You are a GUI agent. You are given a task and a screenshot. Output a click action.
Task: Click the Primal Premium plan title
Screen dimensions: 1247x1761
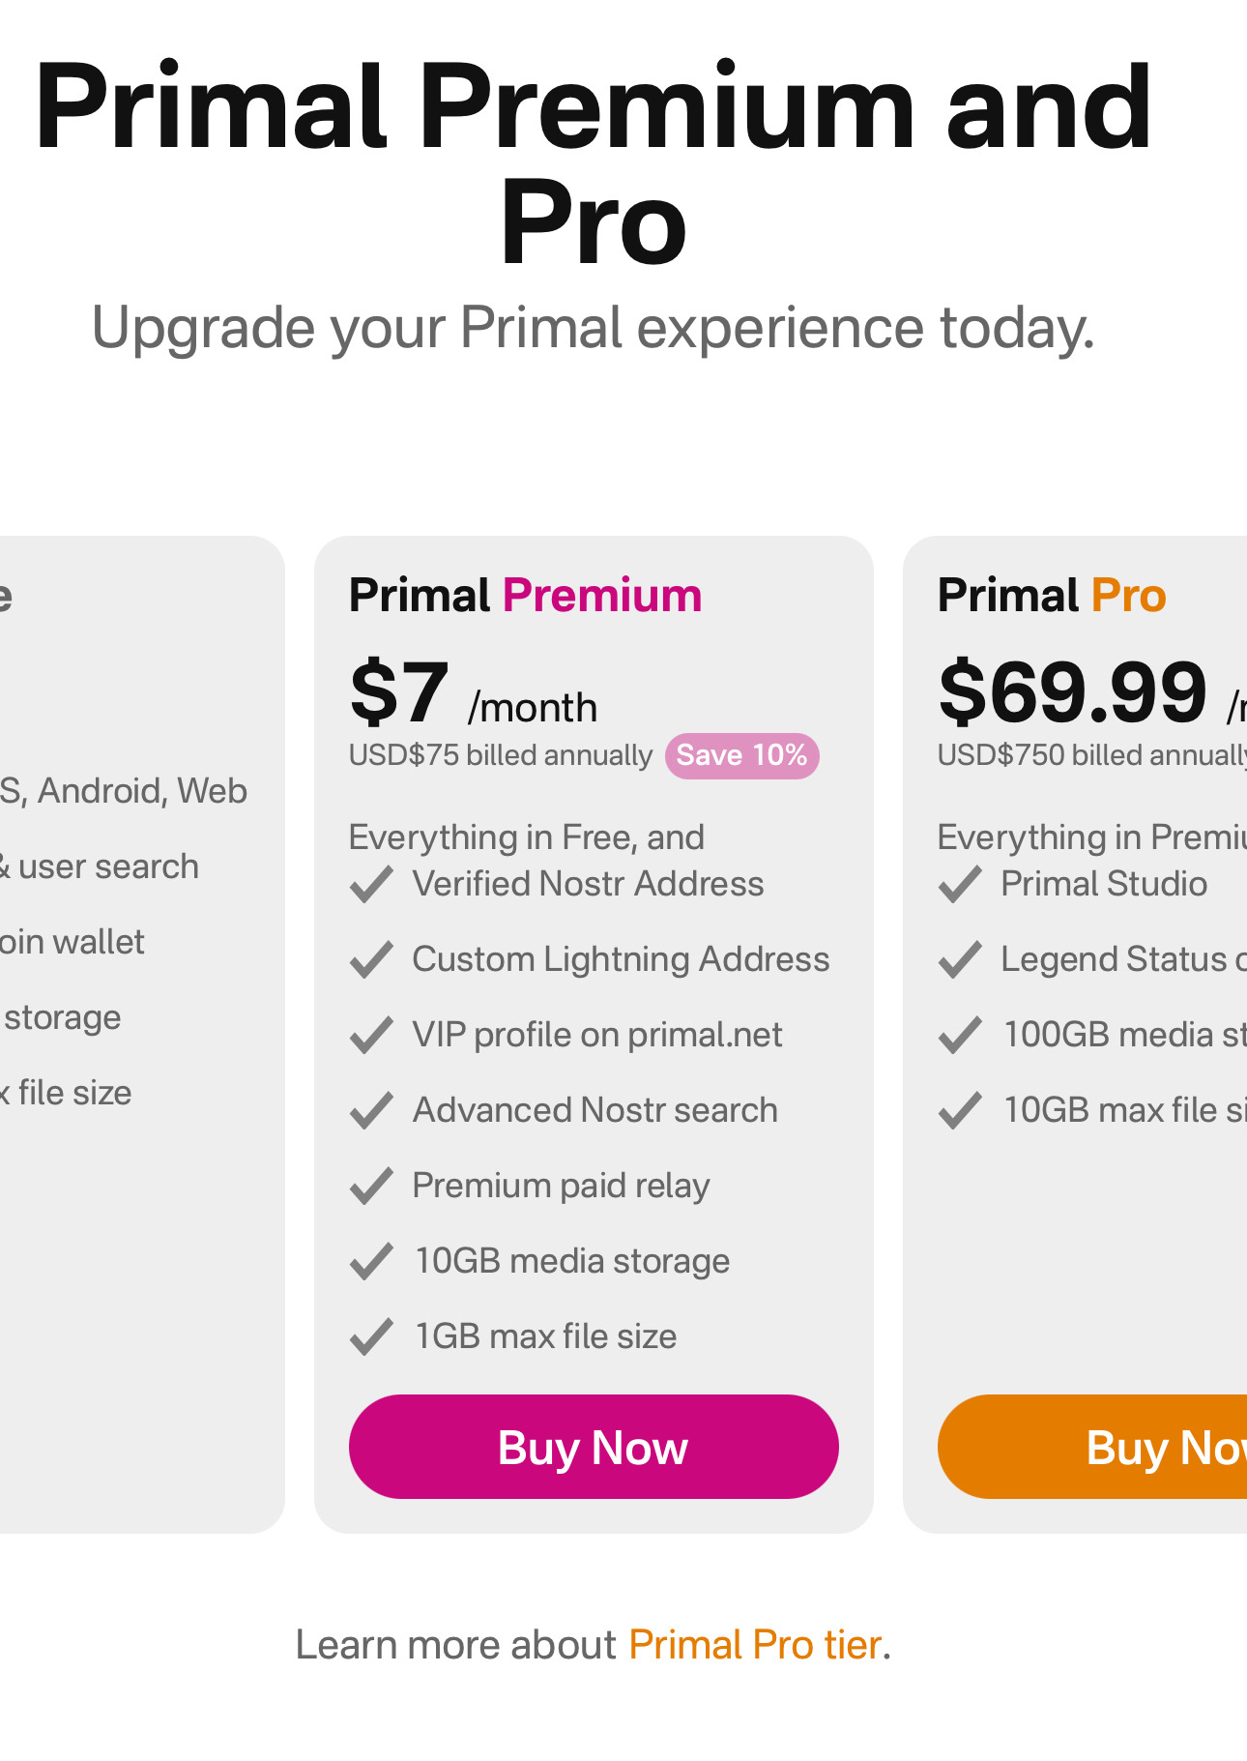click(x=525, y=596)
